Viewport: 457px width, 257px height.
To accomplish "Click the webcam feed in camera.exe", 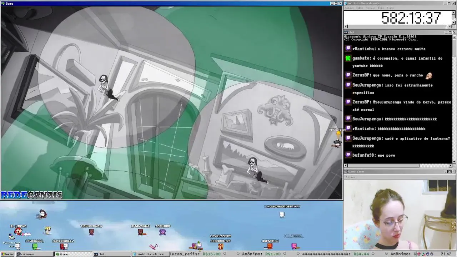I will 400,215.
